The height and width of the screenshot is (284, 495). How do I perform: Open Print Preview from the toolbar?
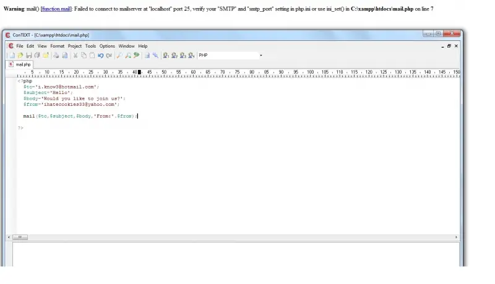coord(65,56)
